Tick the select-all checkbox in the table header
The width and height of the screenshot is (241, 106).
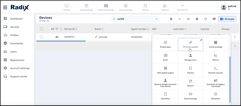(x=41, y=29)
